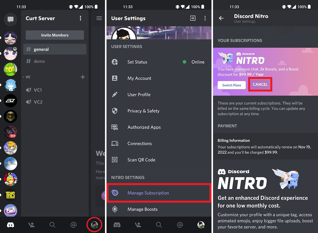This screenshot has height=233, width=318.
Task: Tap Invite Members button
Action: tap(55, 35)
